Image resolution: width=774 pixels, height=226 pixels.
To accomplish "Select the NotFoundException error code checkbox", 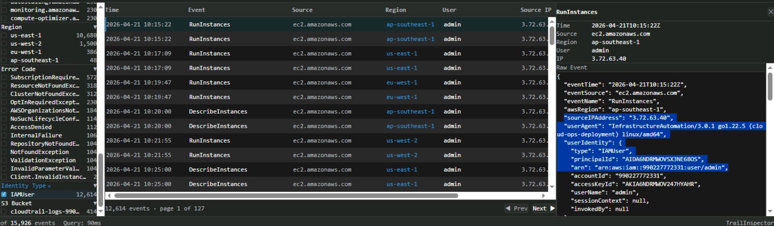I will (4, 152).
